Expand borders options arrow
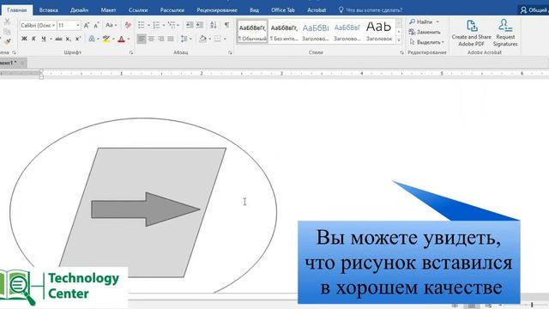 tap(225, 39)
